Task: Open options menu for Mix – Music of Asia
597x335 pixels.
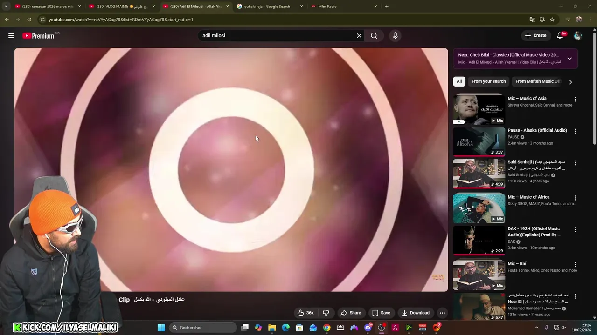Action: tap(575, 99)
